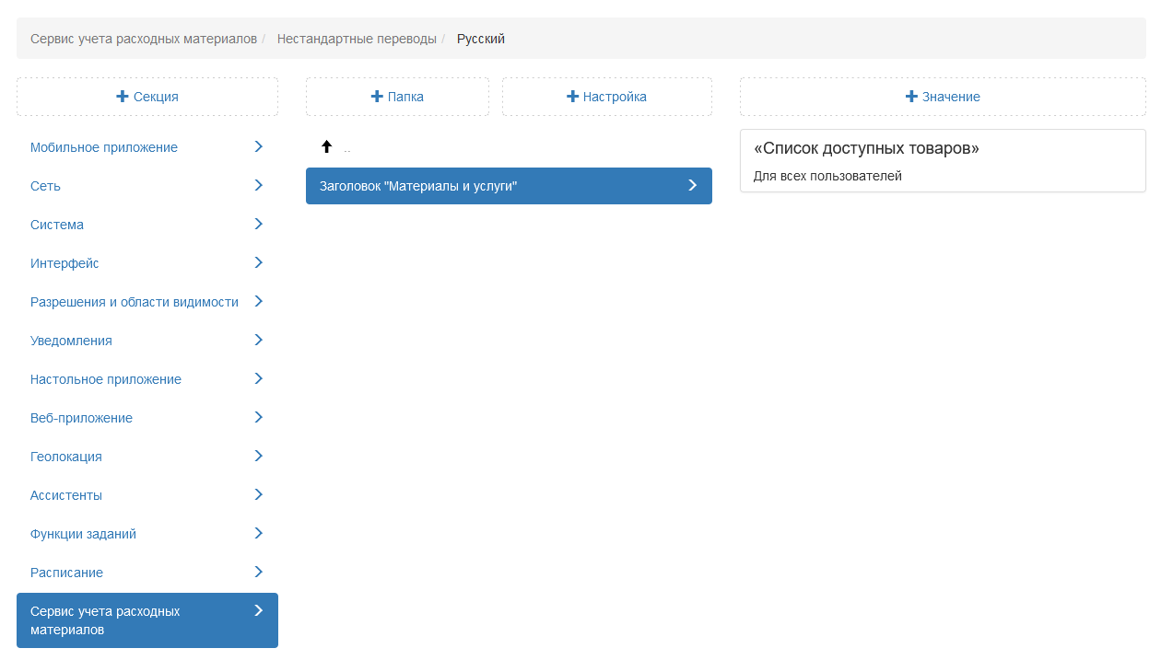Open the Уведомления section
Screen dimensions: 1161x660
71,341
